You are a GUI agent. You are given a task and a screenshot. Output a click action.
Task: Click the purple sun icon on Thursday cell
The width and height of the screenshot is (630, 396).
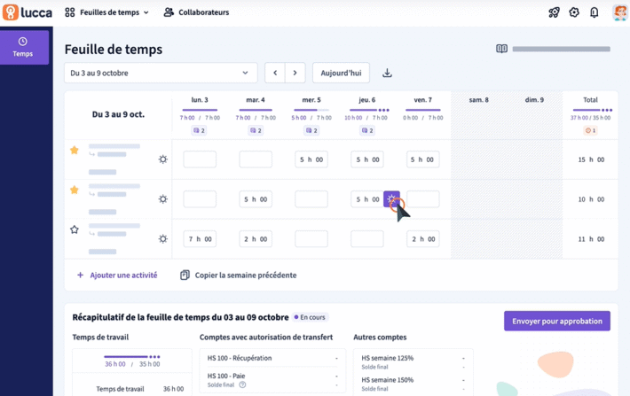(391, 199)
